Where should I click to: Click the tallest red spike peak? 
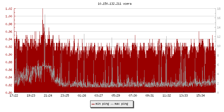pyautogui.click(x=43, y=9)
